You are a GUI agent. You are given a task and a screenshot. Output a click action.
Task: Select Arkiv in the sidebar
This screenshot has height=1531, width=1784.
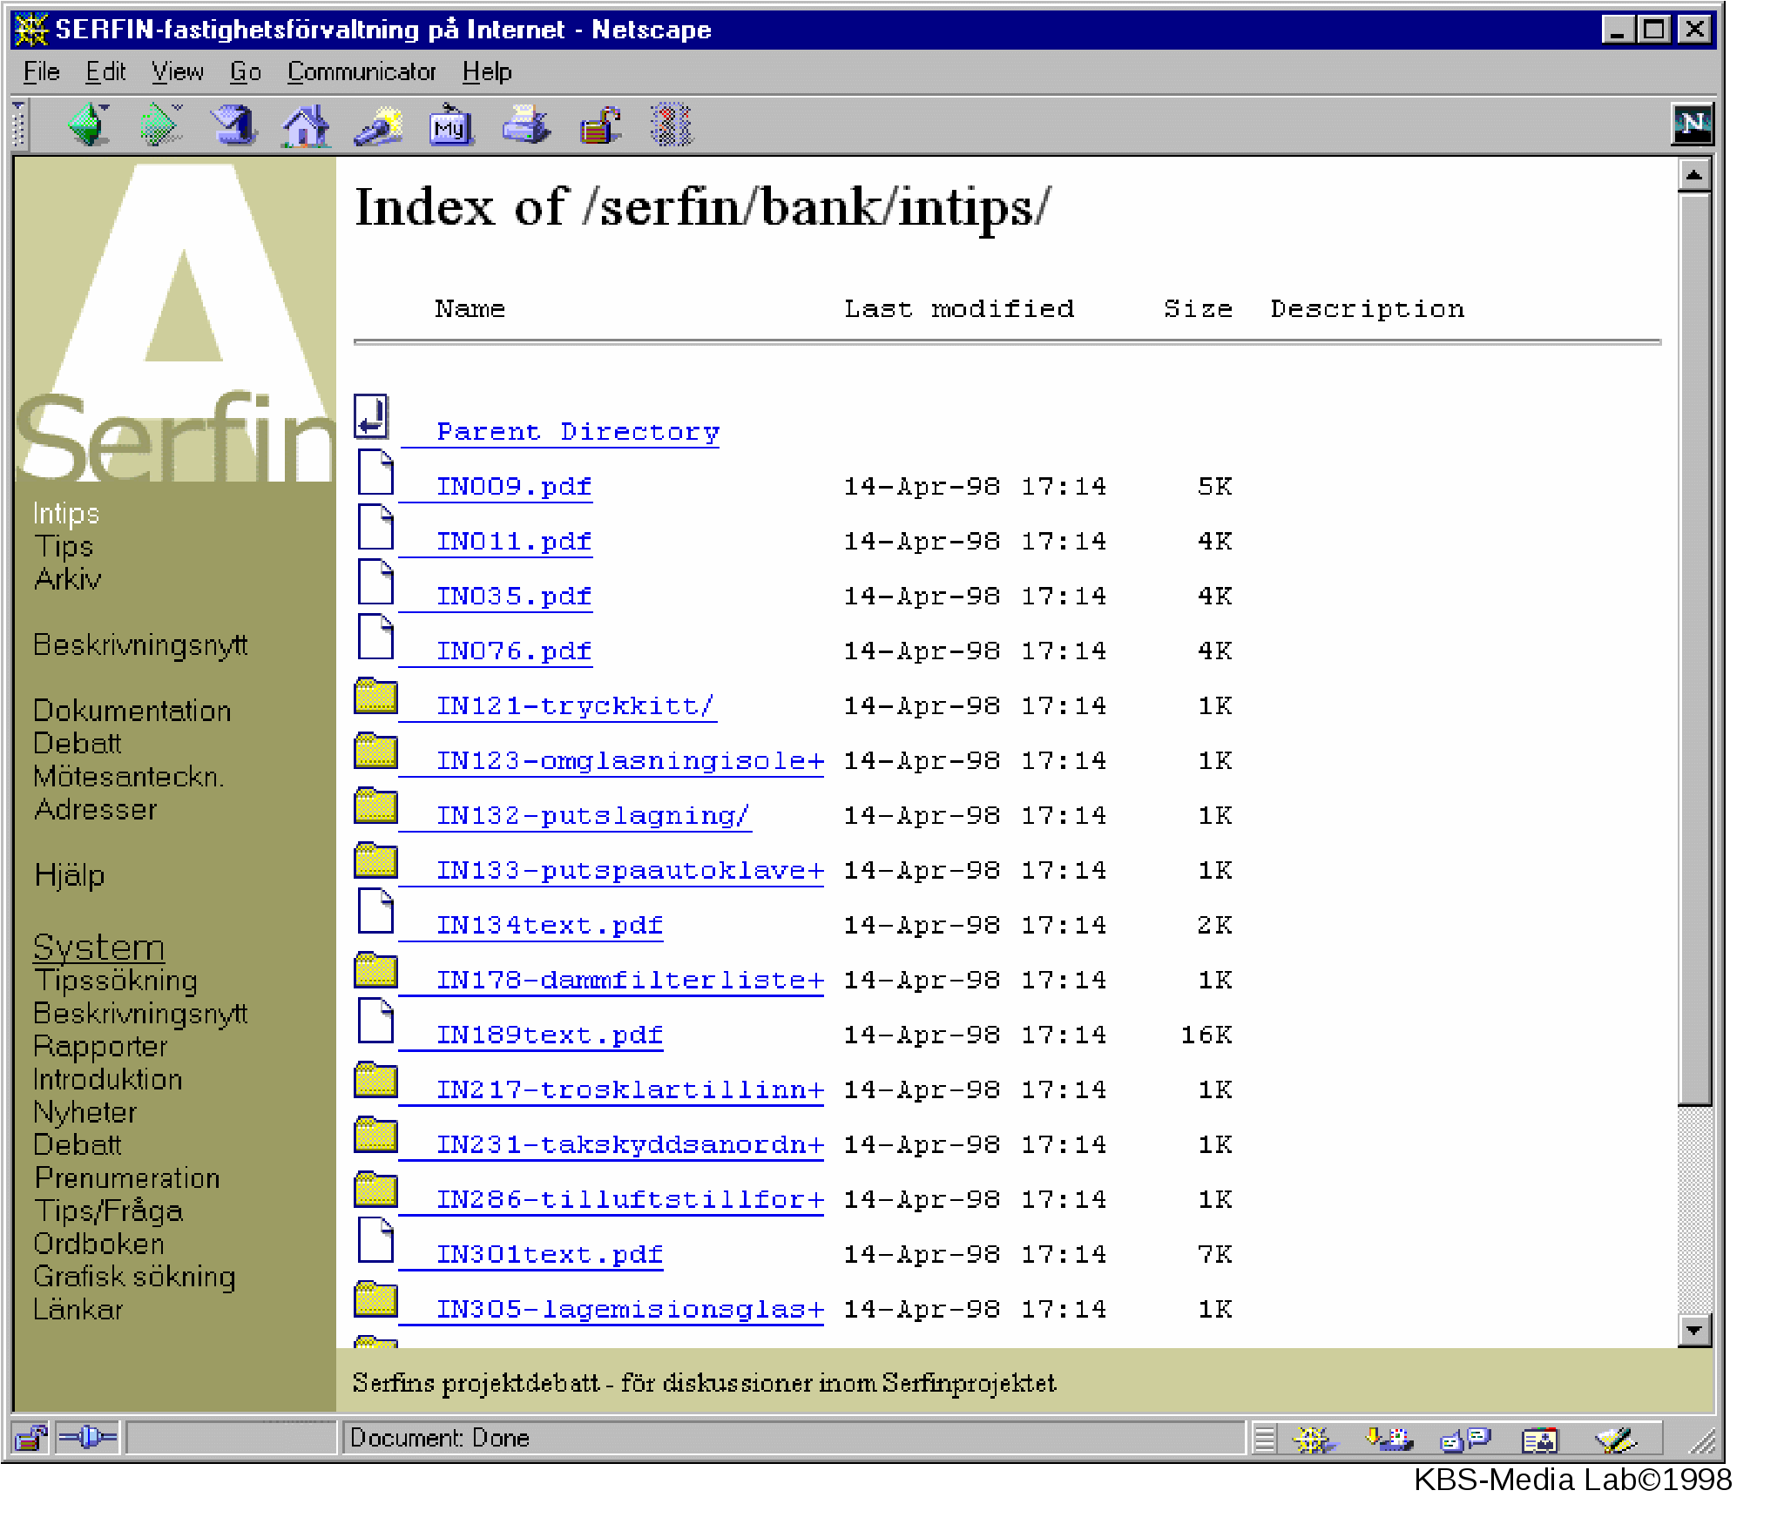point(67,579)
